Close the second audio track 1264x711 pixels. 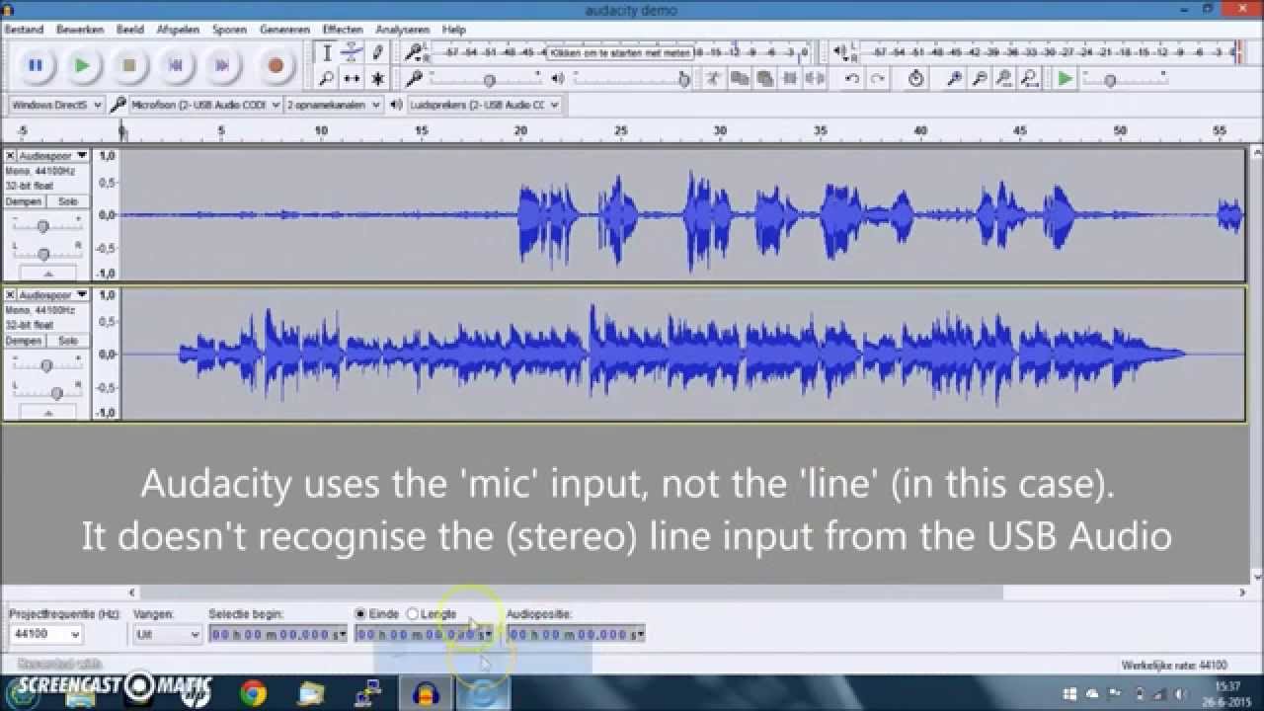pyautogui.click(x=10, y=295)
